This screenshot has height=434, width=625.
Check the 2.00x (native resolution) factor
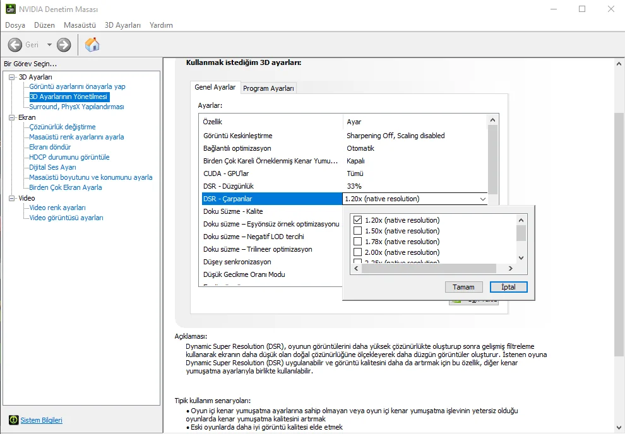358,252
